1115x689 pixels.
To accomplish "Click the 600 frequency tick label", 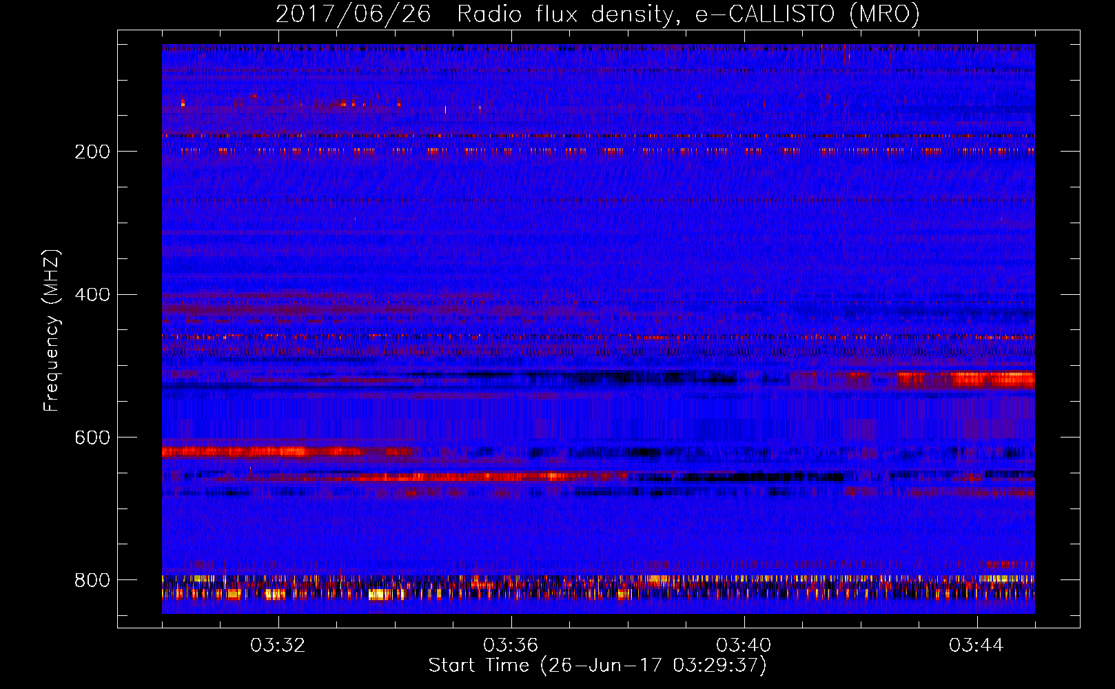I will pos(92,438).
